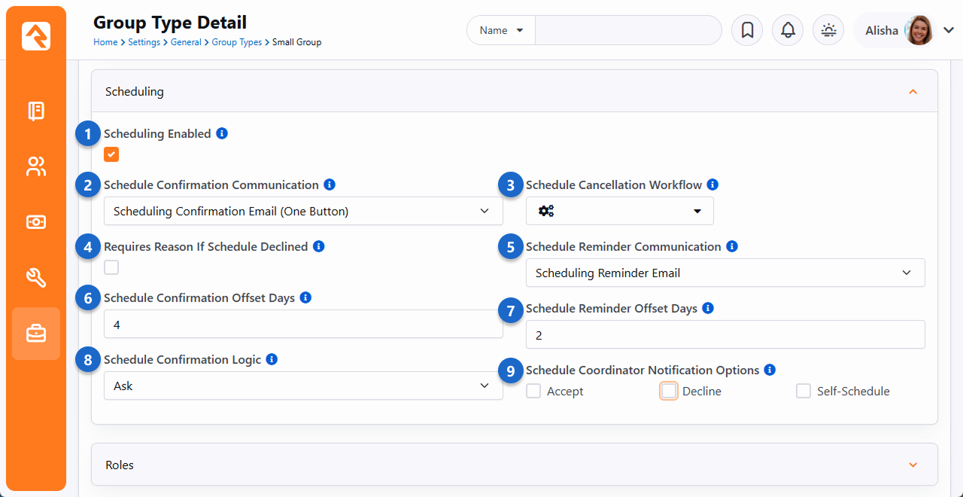963x497 pixels.
Task: Go to Group Types breadcrumb link
Action: [236, 42]
